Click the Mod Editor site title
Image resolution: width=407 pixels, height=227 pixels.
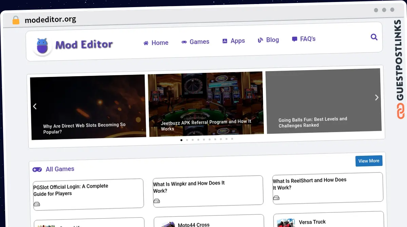point(84,44)
